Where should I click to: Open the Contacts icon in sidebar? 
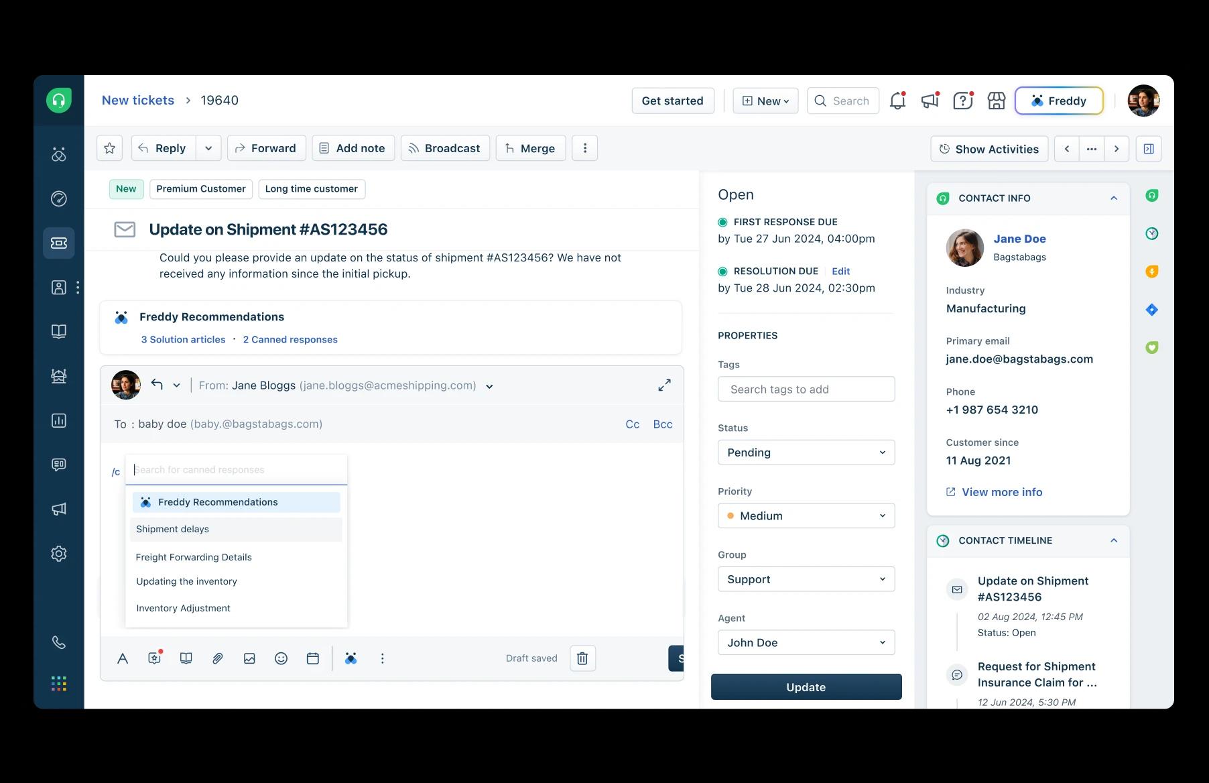tap(59, 288)
